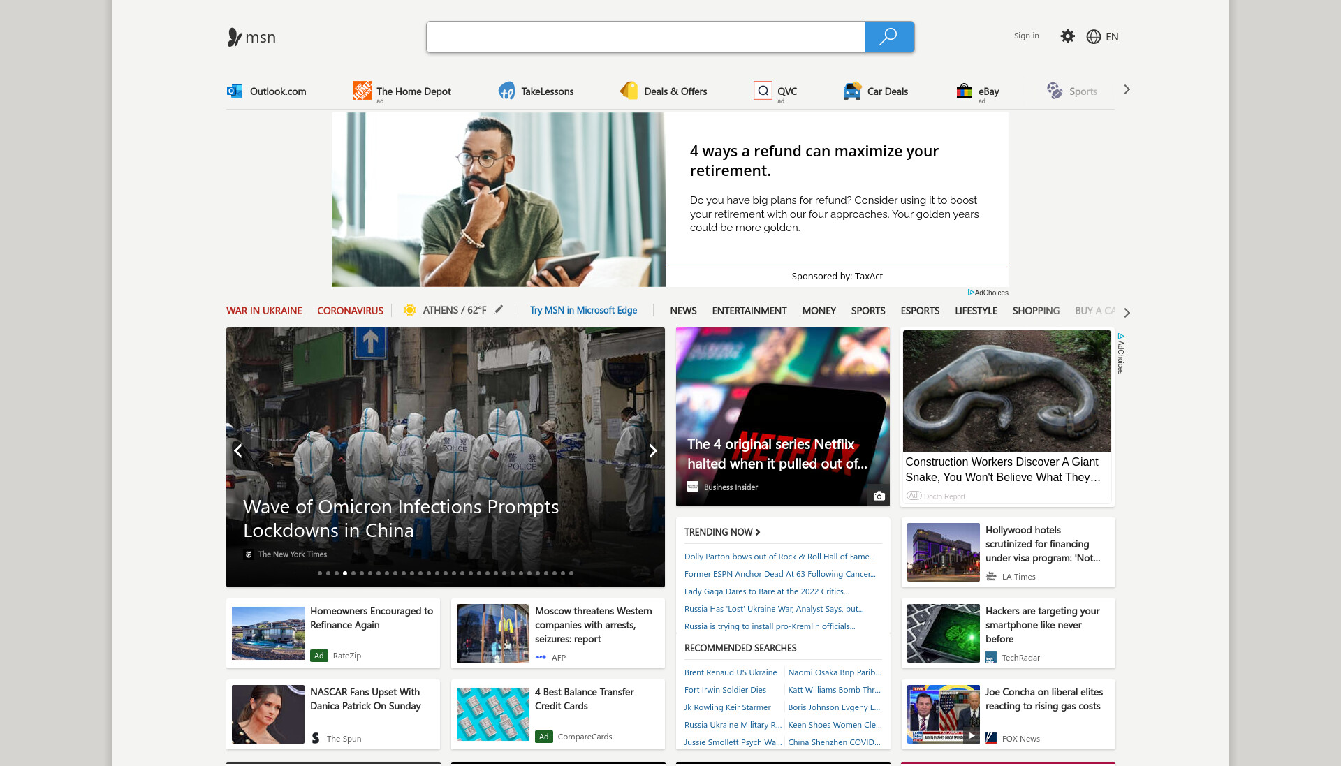Select the last carousel indicator dot
1341x766 pixels.
click(x=571, y=573)
